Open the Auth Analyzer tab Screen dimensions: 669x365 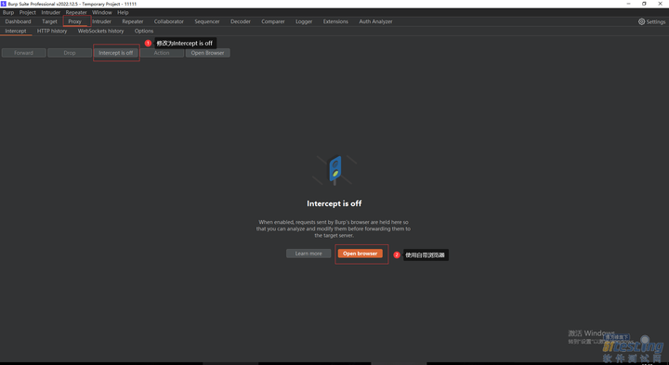click(375, 21)
